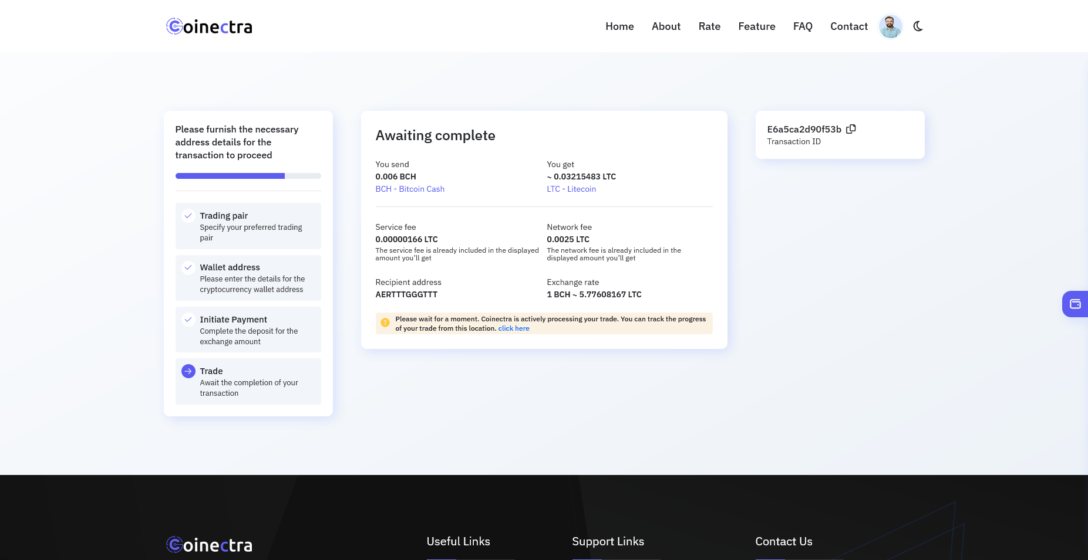Click the send amount 0.006 BCH
This screenshot has width=1088, height=560.
(396, 177)
